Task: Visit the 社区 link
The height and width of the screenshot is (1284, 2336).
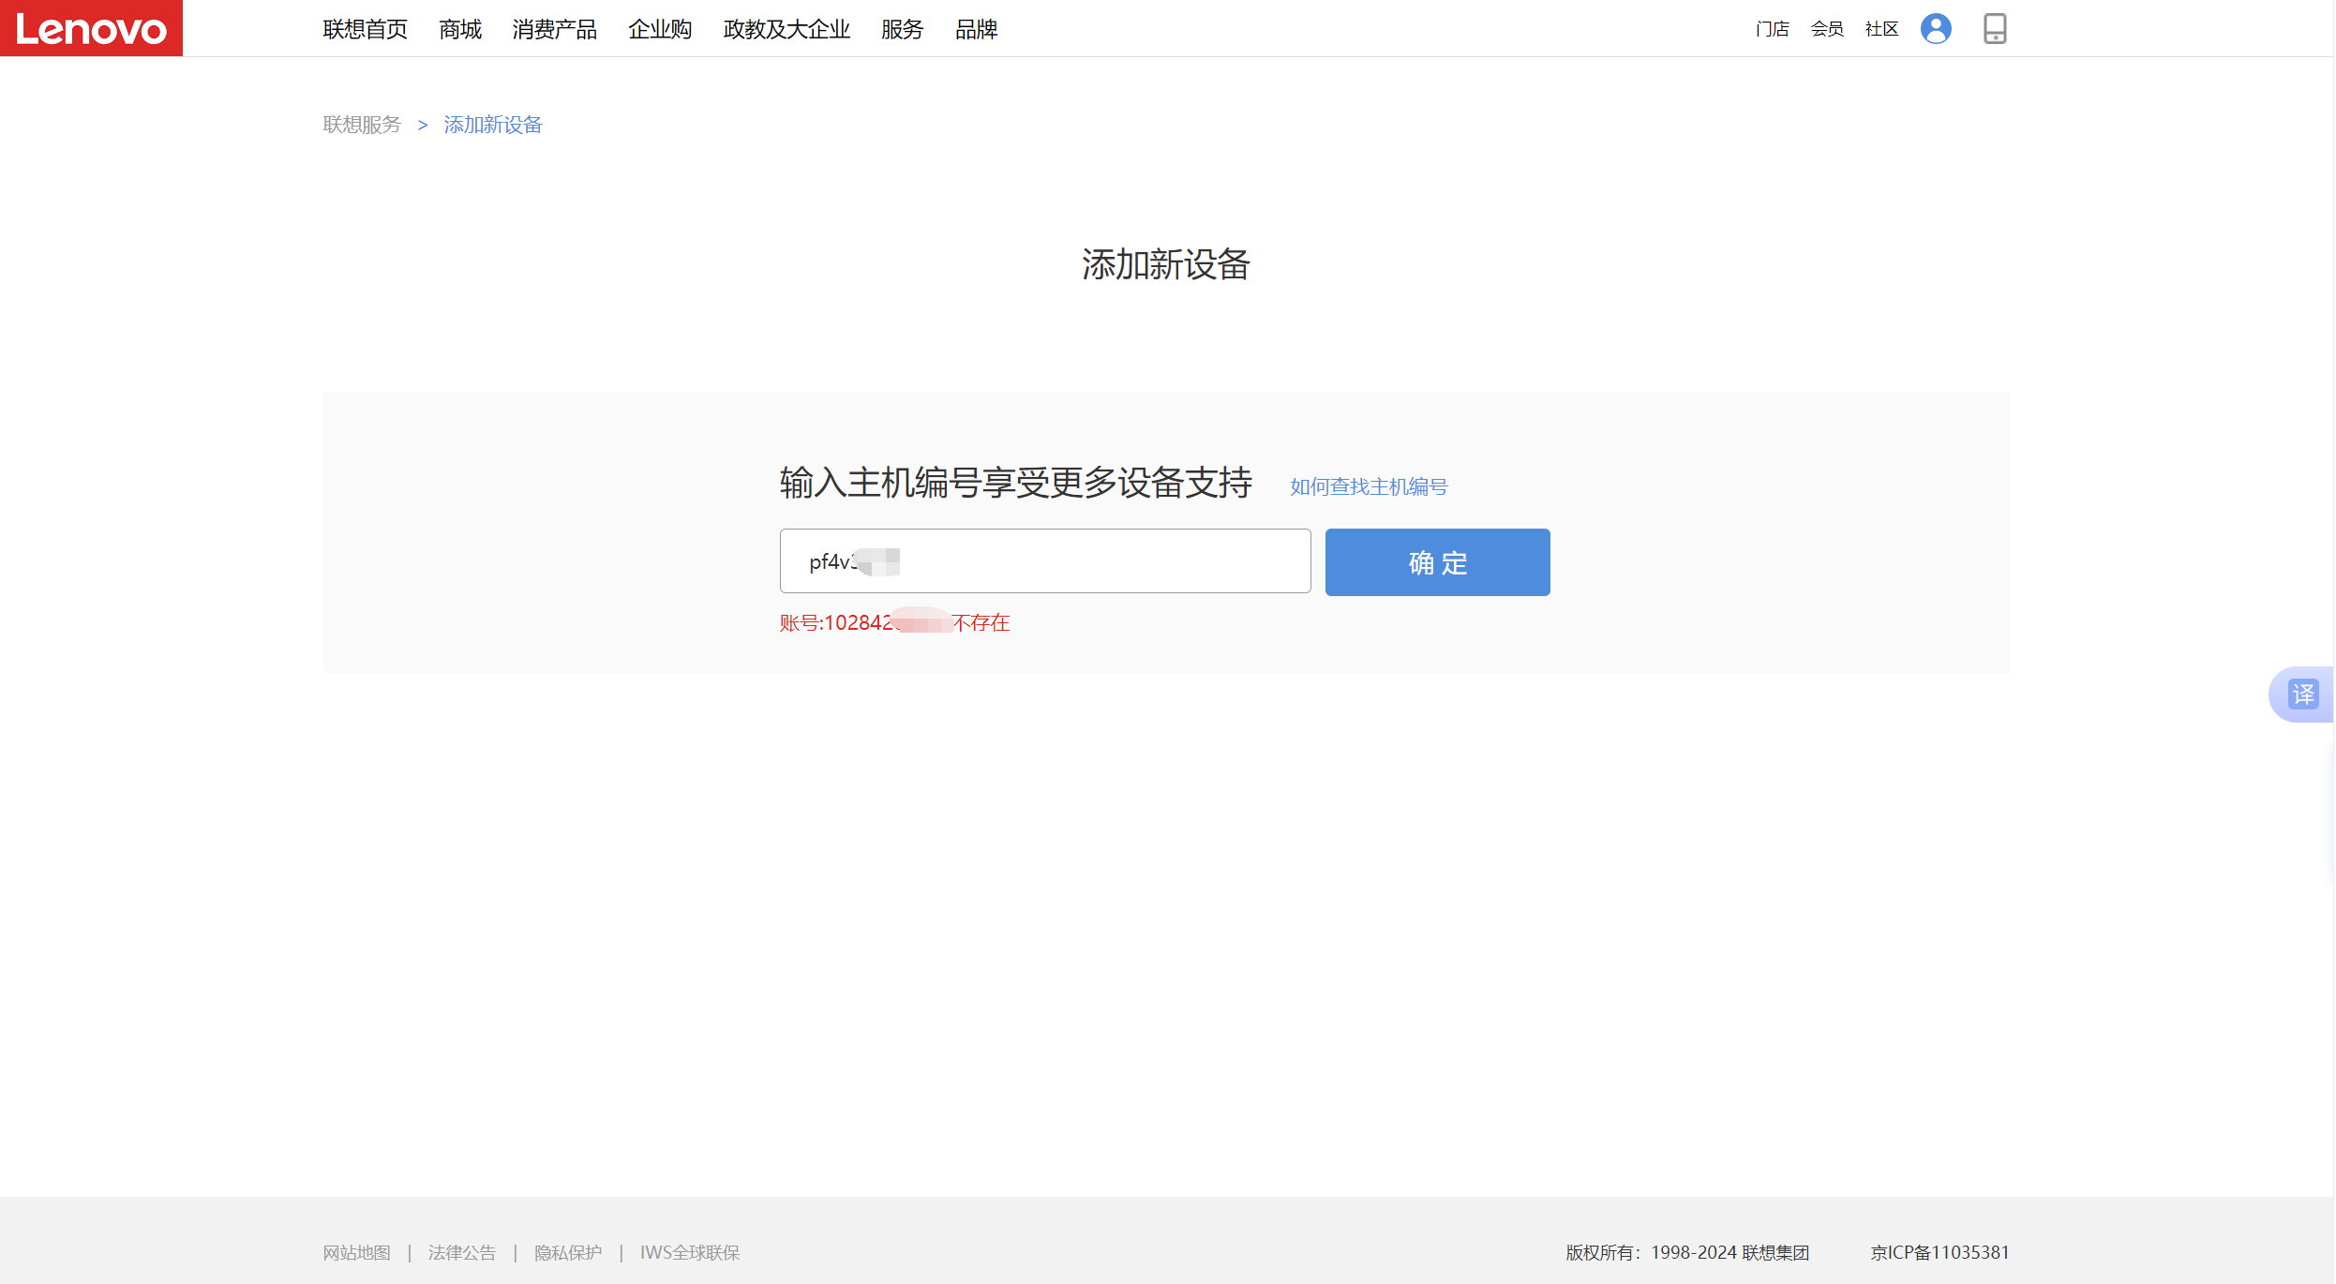Action: click(x=1881, y=30)
